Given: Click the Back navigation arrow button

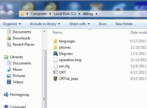Looking at the screenshot, I should pyautogui.click(x=2, y=14).
